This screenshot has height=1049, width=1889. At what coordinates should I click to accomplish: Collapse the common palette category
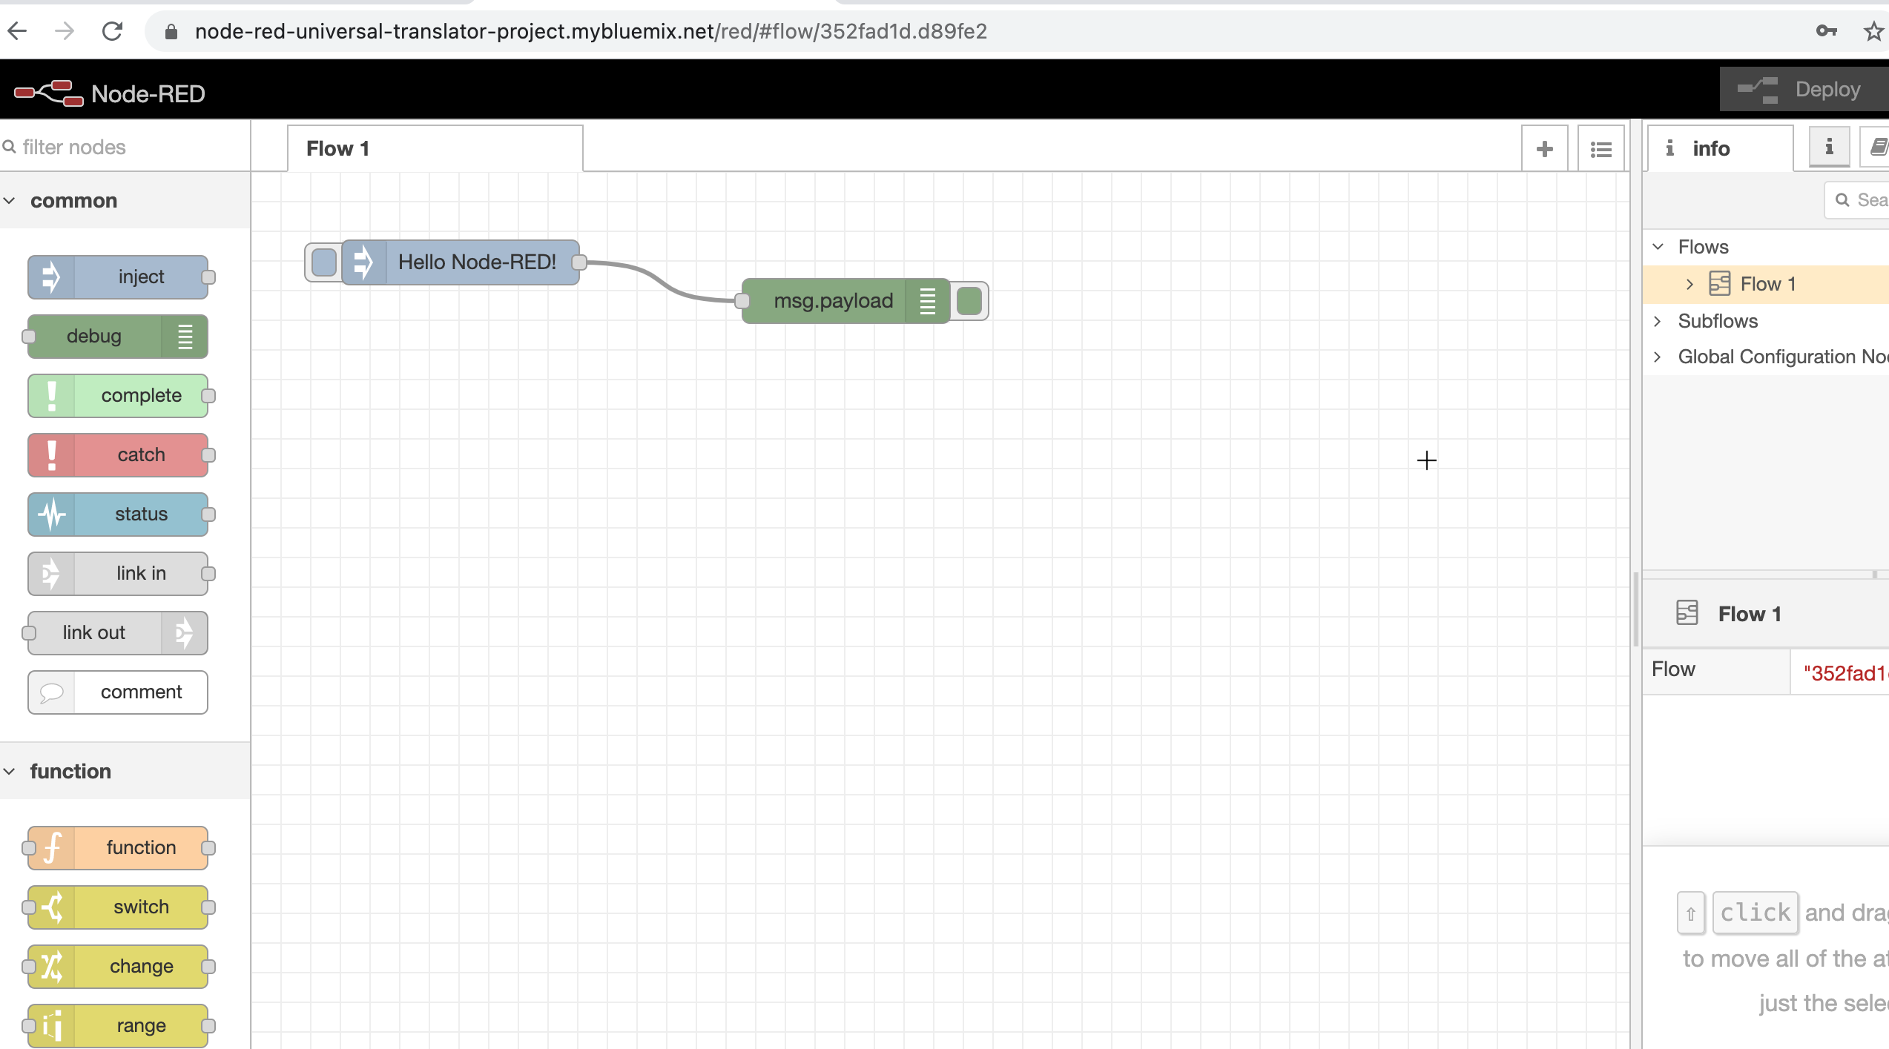point(10,201)
